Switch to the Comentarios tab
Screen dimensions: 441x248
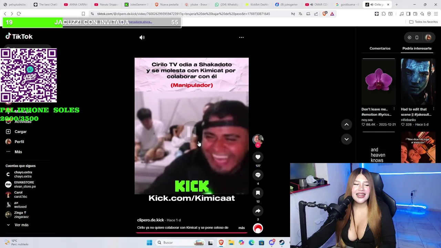[380, 48]
